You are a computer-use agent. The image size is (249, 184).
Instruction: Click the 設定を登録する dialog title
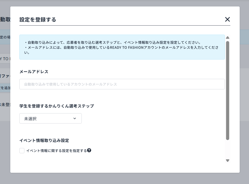(x=38, y=20)
